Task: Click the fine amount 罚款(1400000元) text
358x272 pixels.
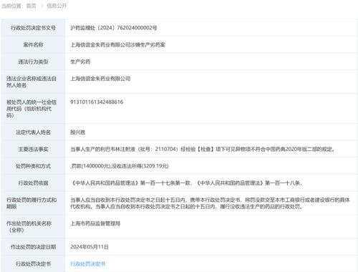Action: (91, 166)
